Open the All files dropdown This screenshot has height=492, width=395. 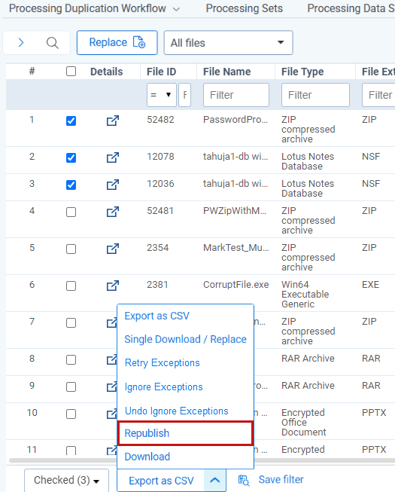[229, 43]
